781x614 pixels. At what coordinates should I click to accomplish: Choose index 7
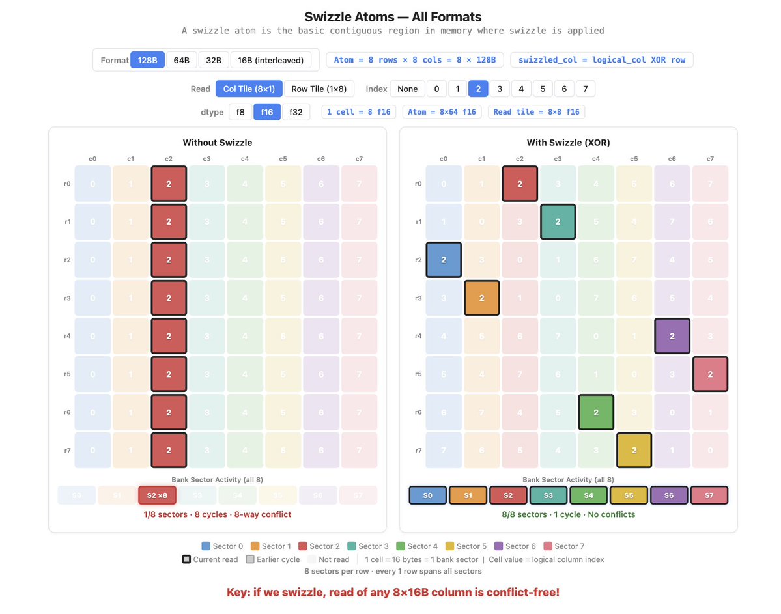[x=585, y=89]
